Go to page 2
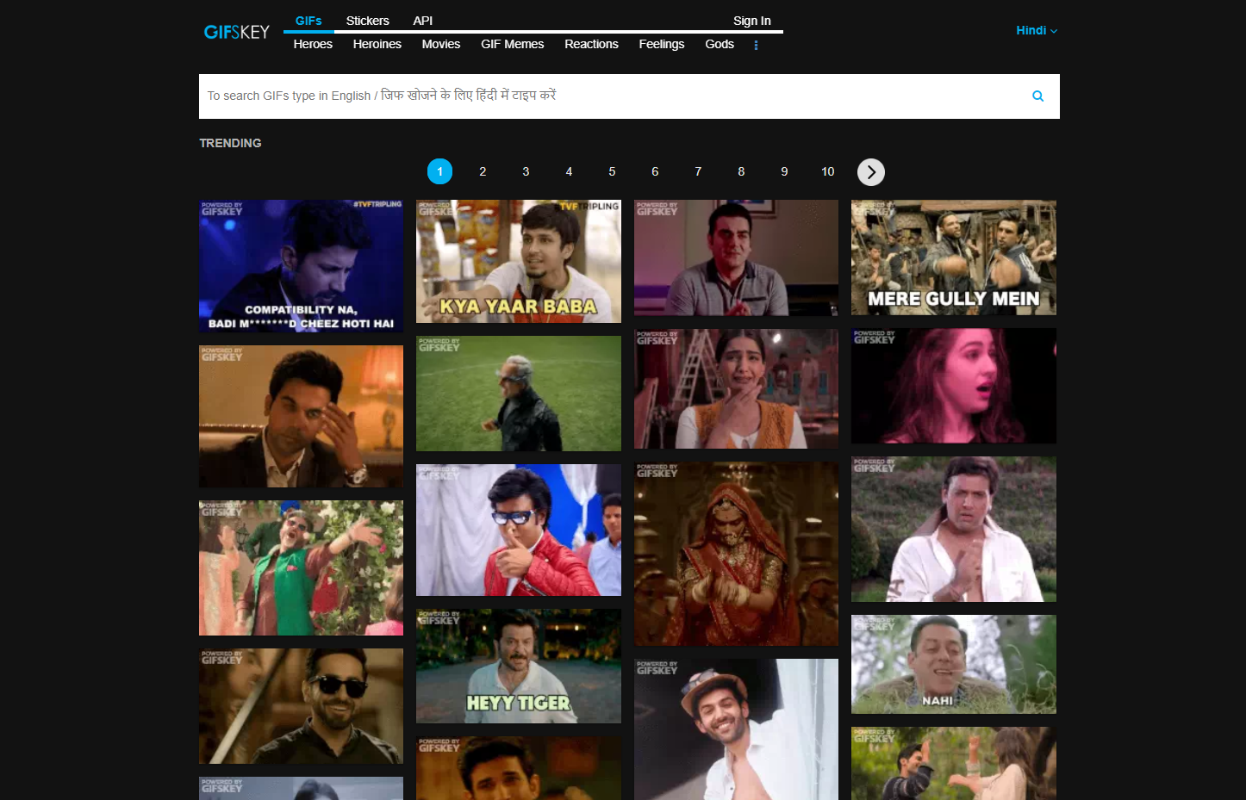This screenshot has height=800, width=1246. (x=483, y=171)
